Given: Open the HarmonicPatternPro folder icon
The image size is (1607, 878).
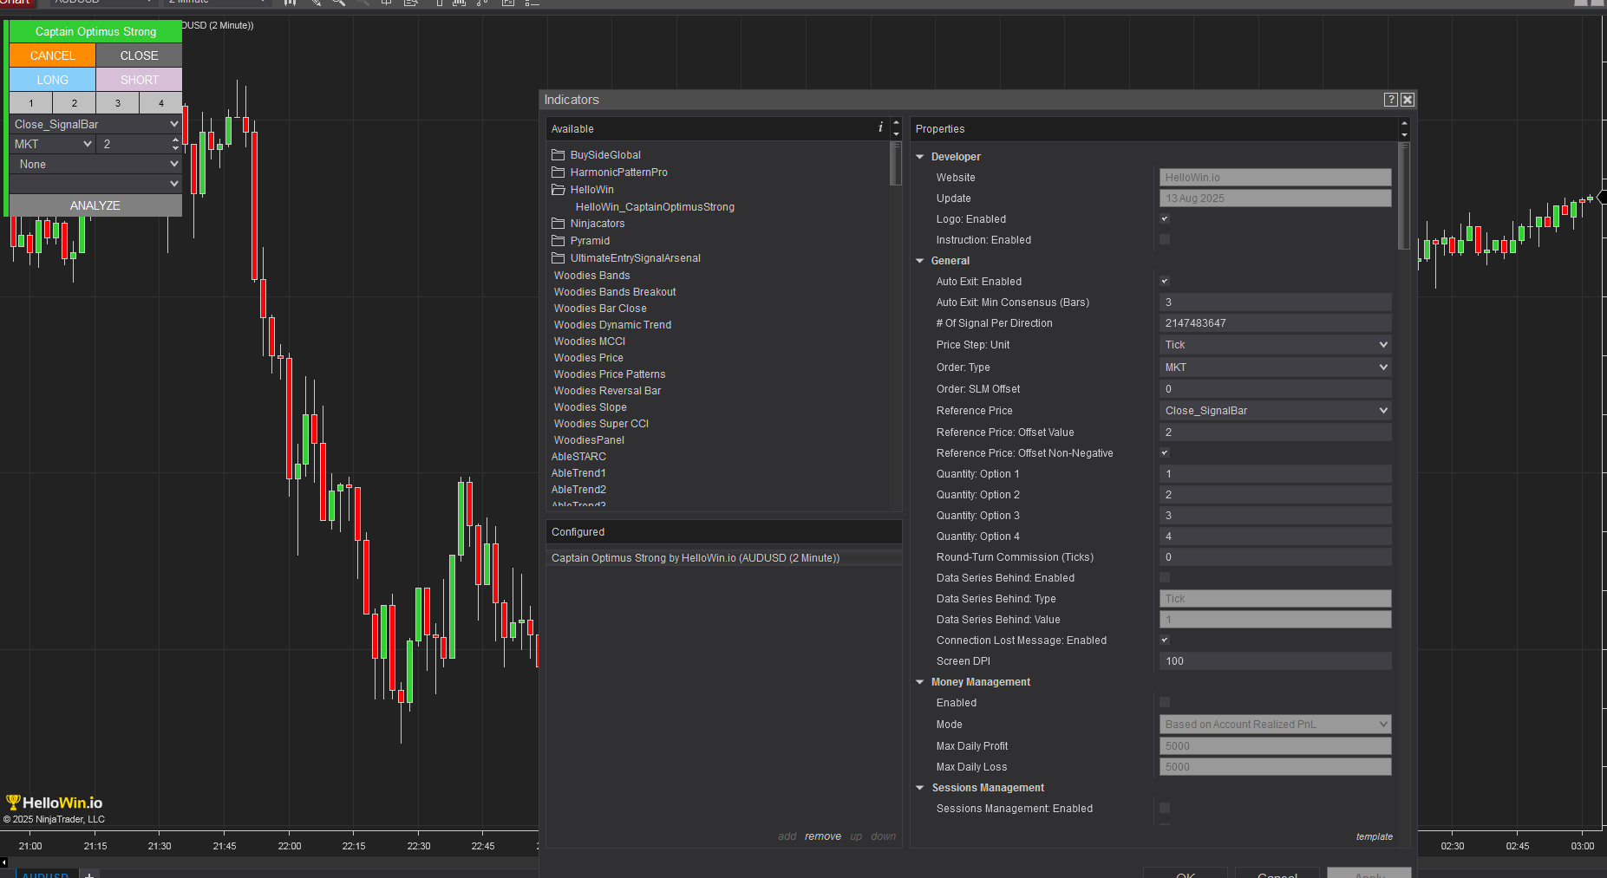Looking at the screenshot, I should pos(559,172).
